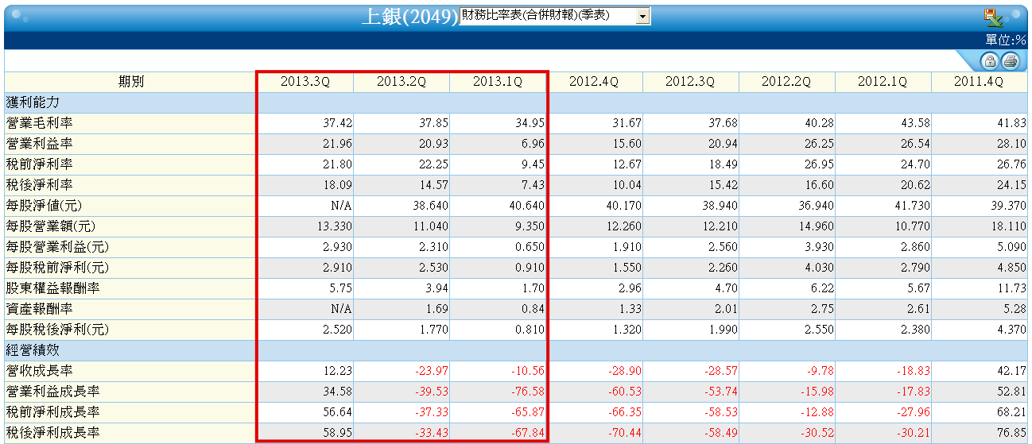This screenshot has height=444, width=1032.
Task: Click 76.85 in the 稅後淨利成長率 row
Action: 1011,433
